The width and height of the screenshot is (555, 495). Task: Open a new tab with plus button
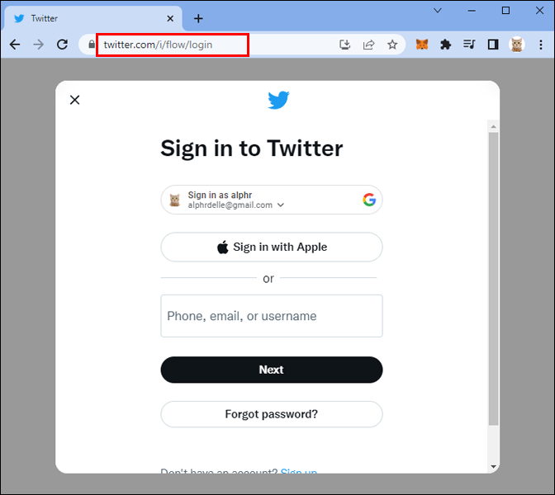198,18
